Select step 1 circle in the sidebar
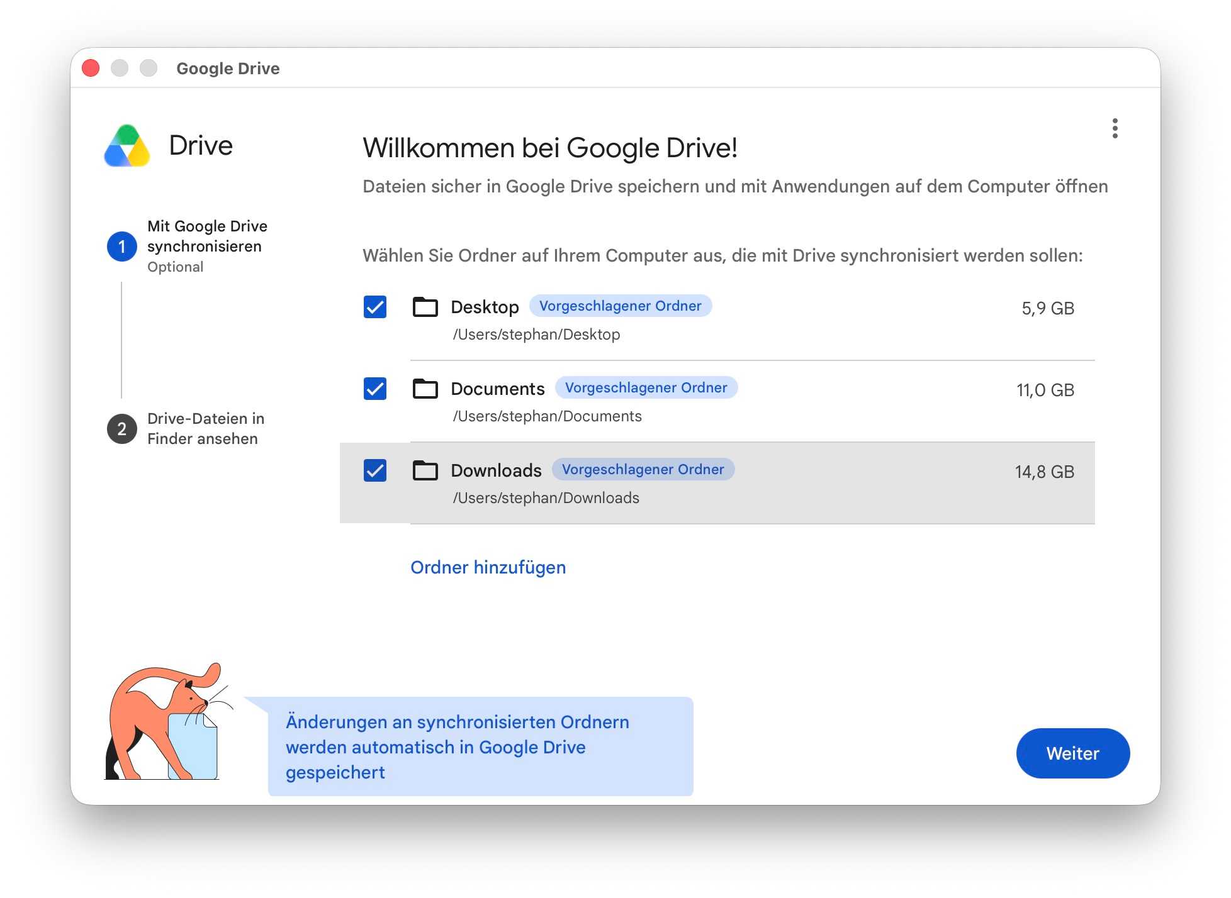The width and height of the screenshot is (1231, 898). pyautogui.click(x=122, y=247)
